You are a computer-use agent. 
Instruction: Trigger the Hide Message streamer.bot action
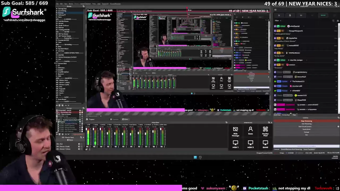point(235,132)
